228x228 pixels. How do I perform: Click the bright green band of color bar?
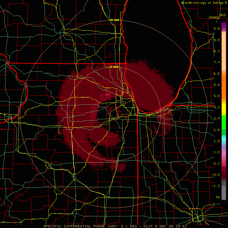click(224, 122)
